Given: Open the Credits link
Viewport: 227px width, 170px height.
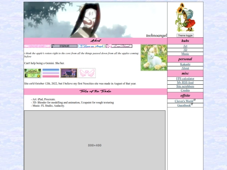Looking at the screenshot, I should pos(185,90).
